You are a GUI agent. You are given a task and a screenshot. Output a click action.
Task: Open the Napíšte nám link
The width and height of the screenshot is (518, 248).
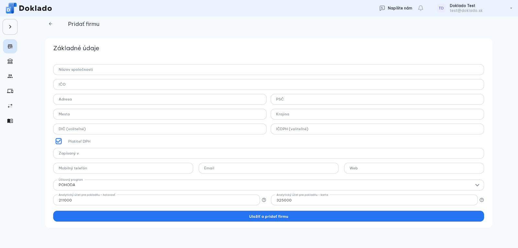click(400, 8)
